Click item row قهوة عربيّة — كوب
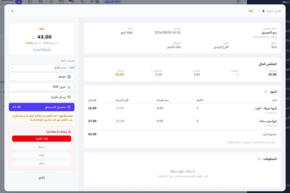 coord(182,110)
